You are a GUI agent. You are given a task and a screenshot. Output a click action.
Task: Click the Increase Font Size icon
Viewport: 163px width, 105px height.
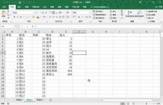tap(43, 13)
